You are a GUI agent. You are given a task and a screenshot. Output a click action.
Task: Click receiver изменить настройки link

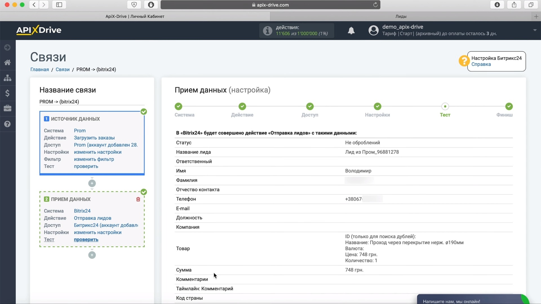pyautogui.click(x=97, y=233)
